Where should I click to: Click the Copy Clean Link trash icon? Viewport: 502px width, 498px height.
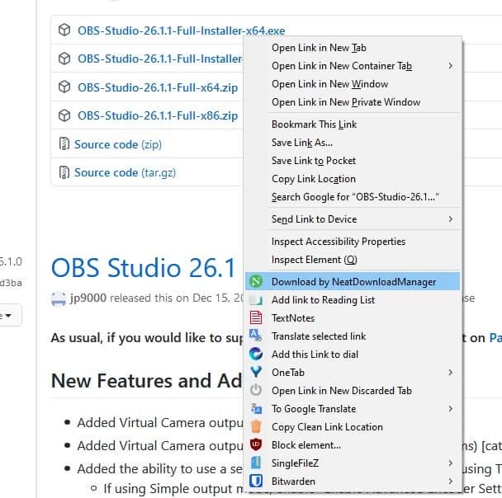[256, 426]
